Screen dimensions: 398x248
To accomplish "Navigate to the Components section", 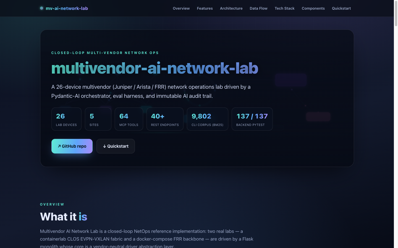I will pos(313,8).
